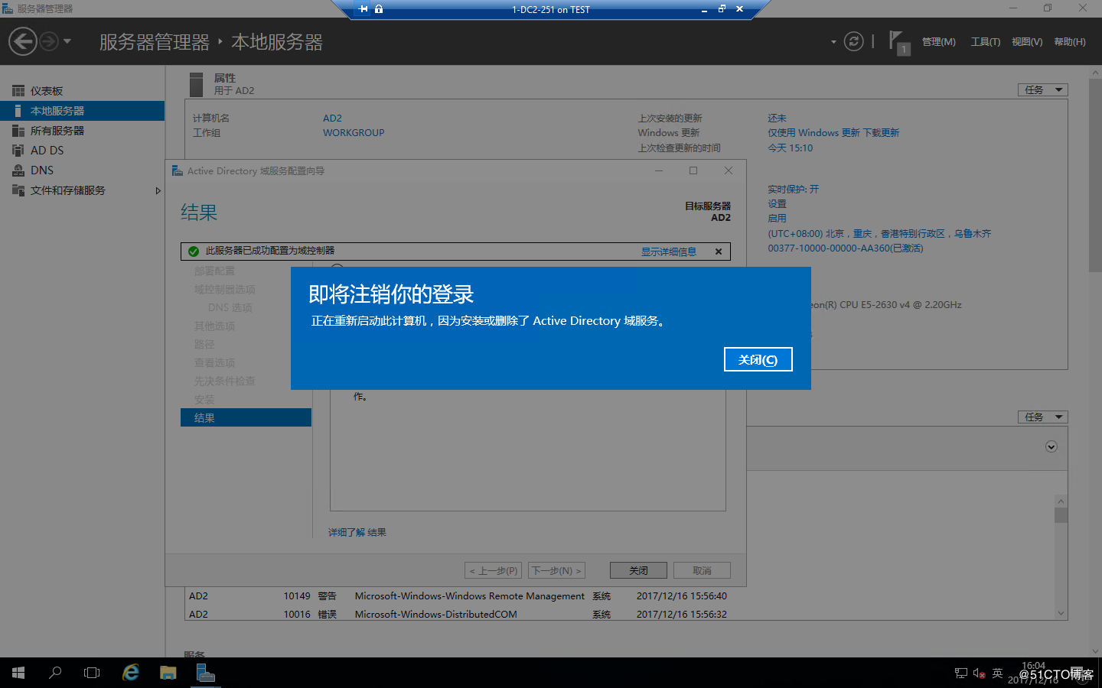Click the network icon in system tray

click(x=961, y=673)
